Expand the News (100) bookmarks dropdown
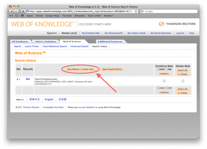Screen dimensions: 207x149 [x=95, y=16]
